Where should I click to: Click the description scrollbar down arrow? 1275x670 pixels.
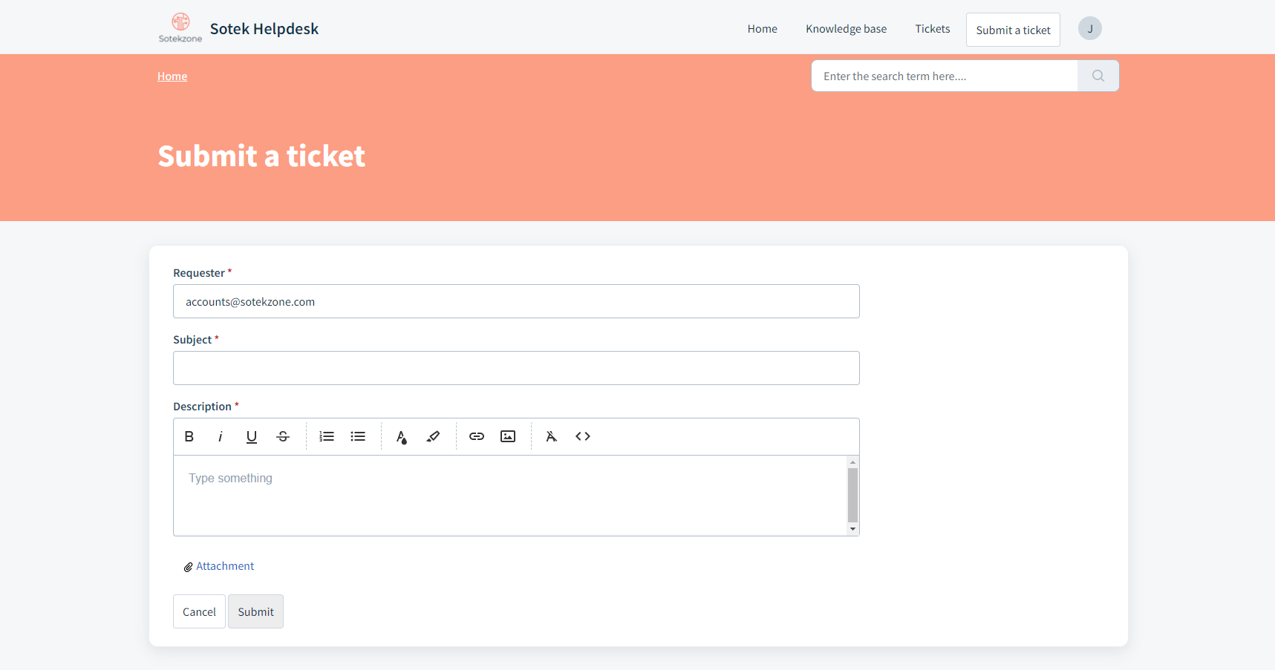click(852, 528)
